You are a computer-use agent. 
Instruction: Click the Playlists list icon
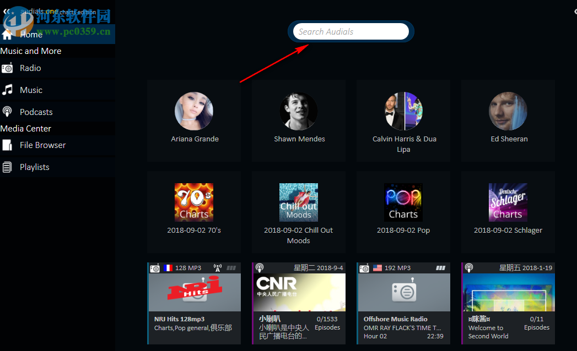coord(7,167)
